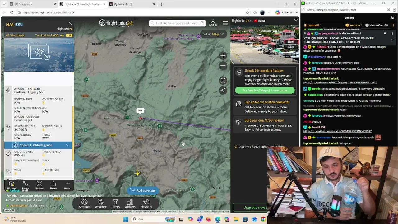Open 3D view in flight panel
Image resolution: width=398 pixels, height=224 pixels.
tap(12, 185)
